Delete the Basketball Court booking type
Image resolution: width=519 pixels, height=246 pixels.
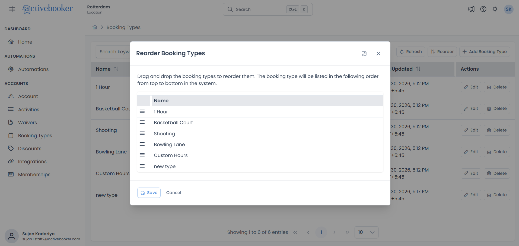click(497, 109)
